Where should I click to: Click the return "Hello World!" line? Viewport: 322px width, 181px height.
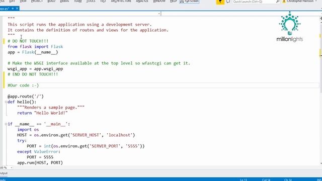[x=42, y=113]
